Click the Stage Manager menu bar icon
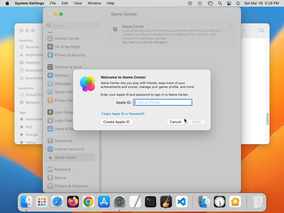 click(x=210, y=3)
